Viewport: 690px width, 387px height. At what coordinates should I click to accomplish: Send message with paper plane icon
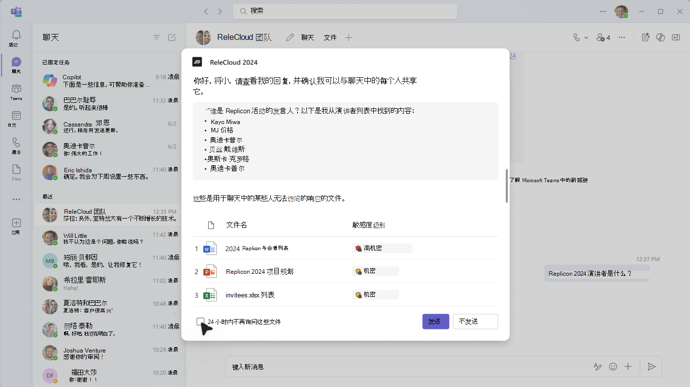652,366
